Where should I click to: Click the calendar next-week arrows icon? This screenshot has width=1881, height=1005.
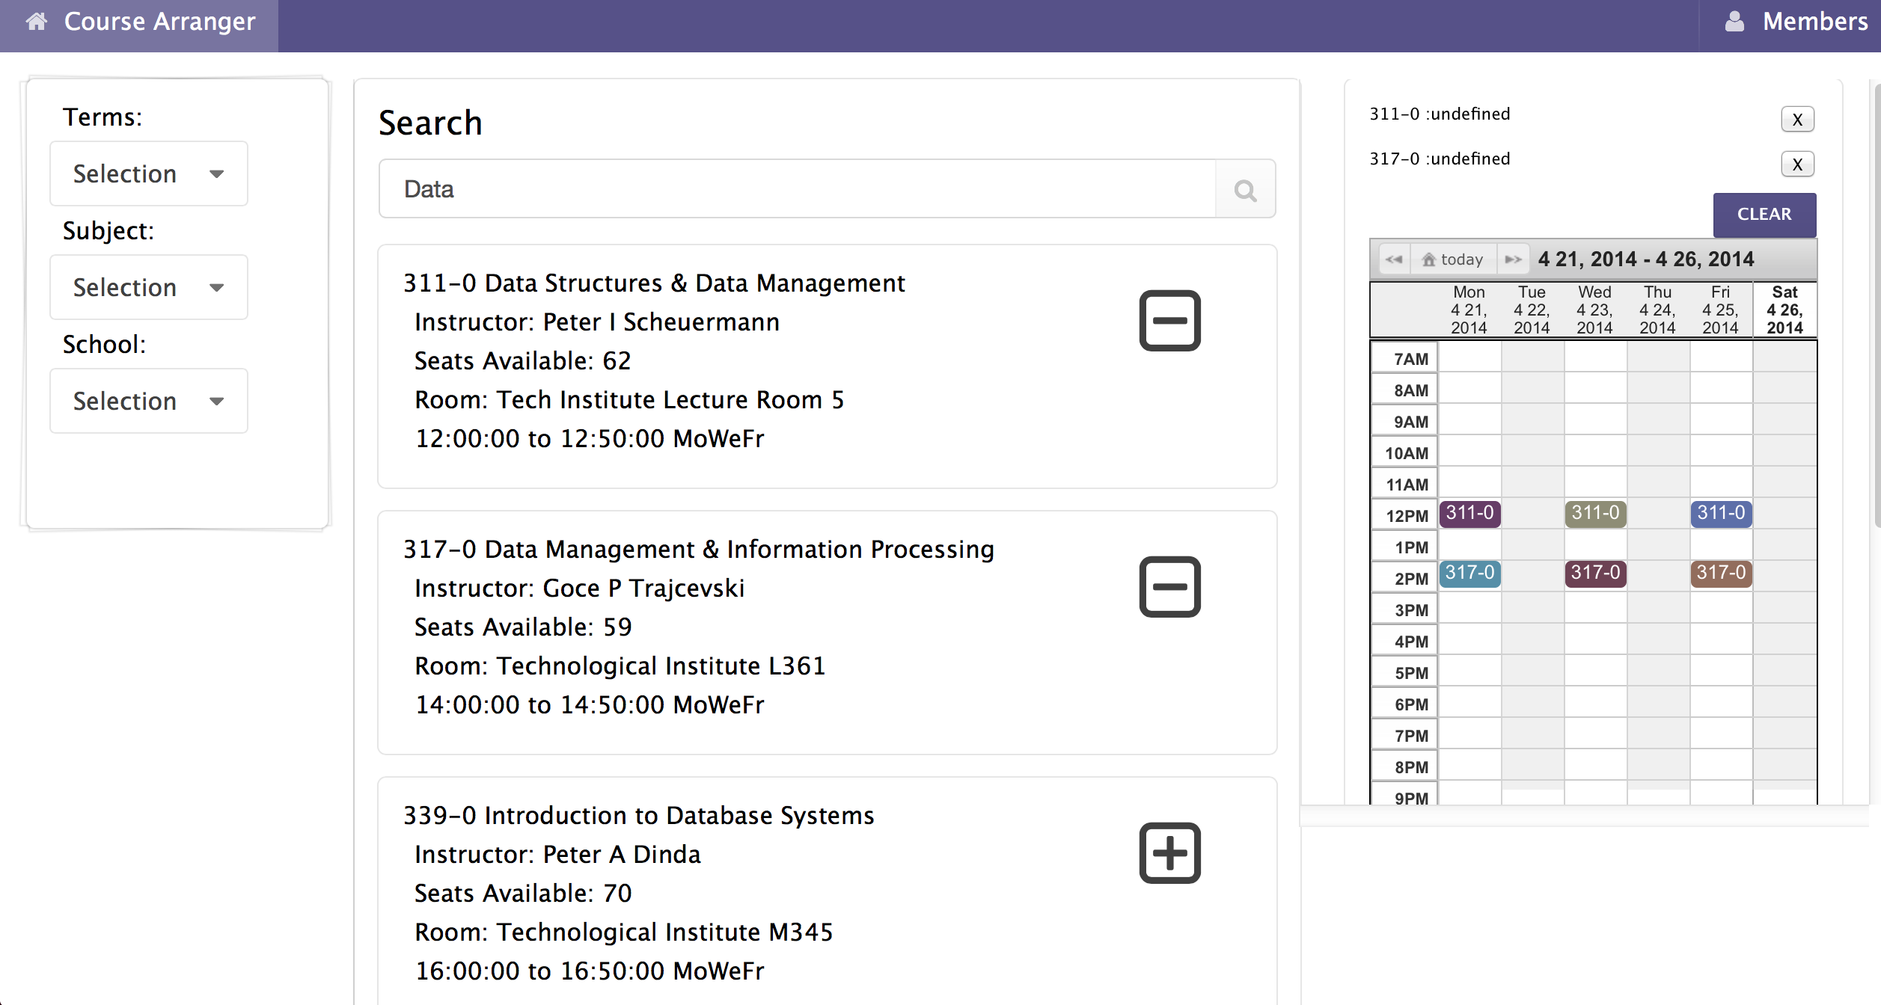pos(1513,259)
